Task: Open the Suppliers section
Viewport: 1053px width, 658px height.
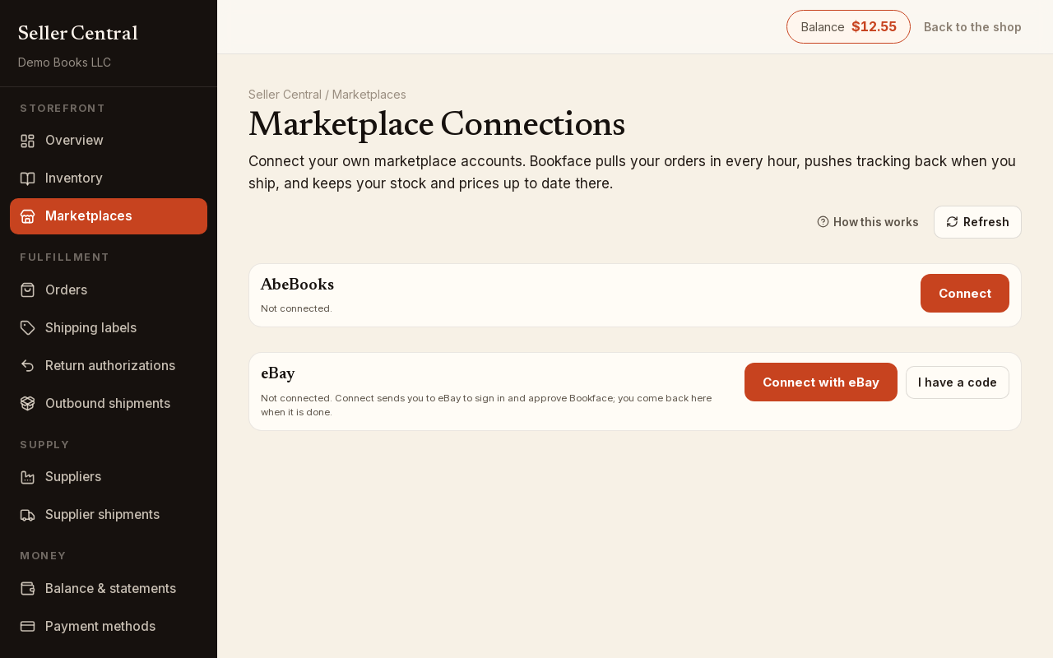Action: click(x=109, y=477)
